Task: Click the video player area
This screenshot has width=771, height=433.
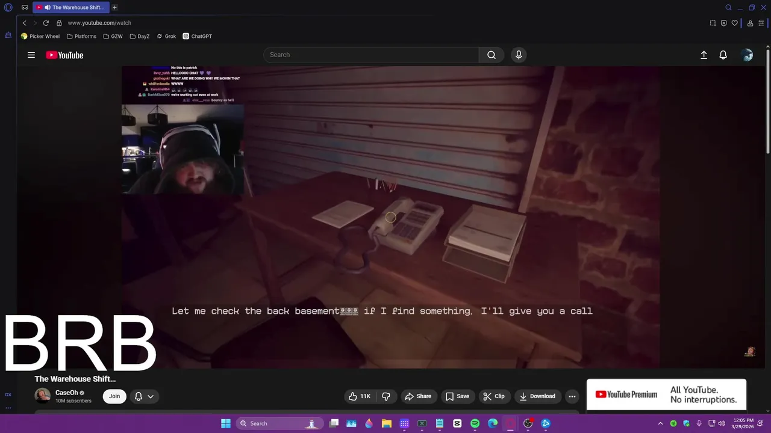Action: tap(390, 216)
